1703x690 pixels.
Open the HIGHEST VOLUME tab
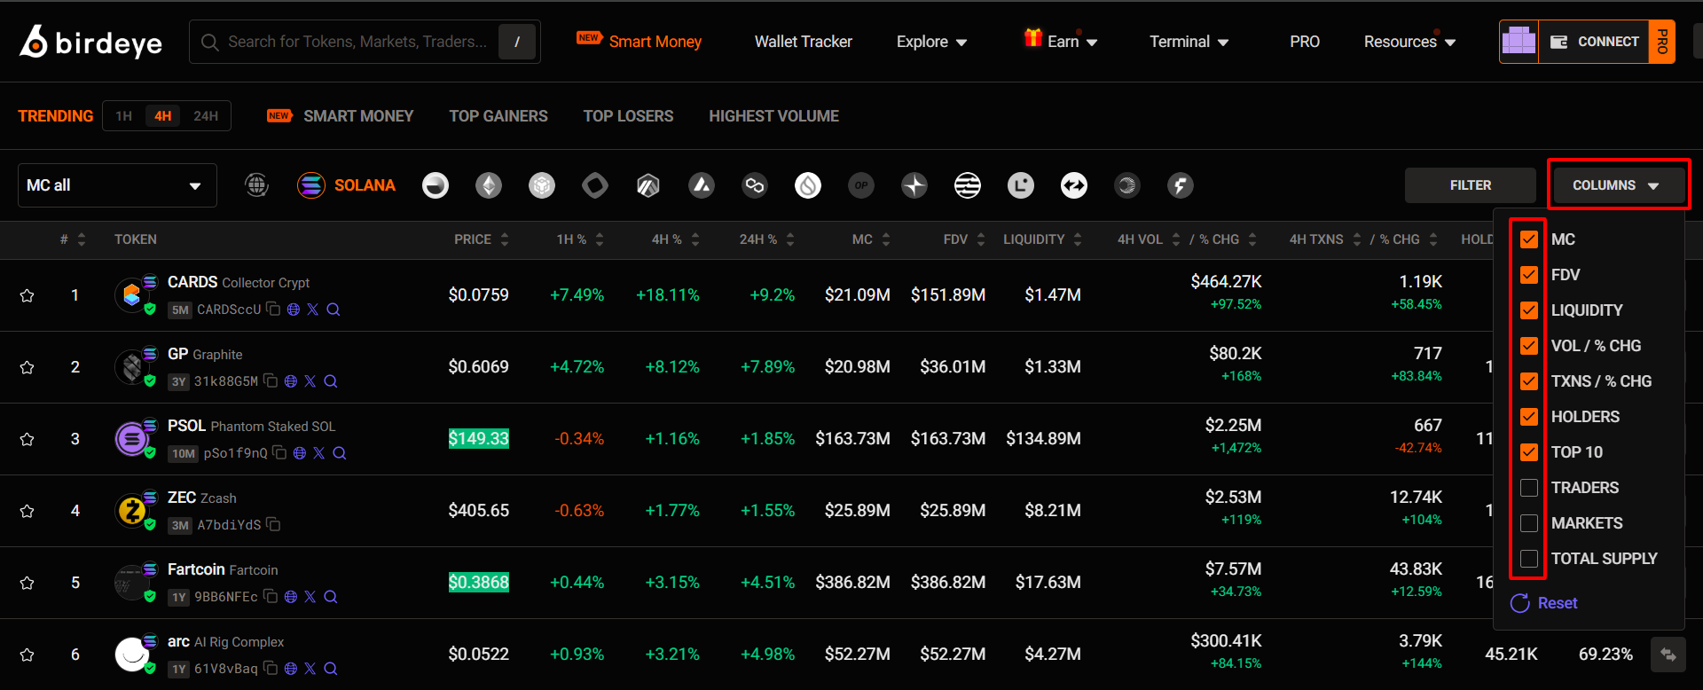click(x=773, y=116)
